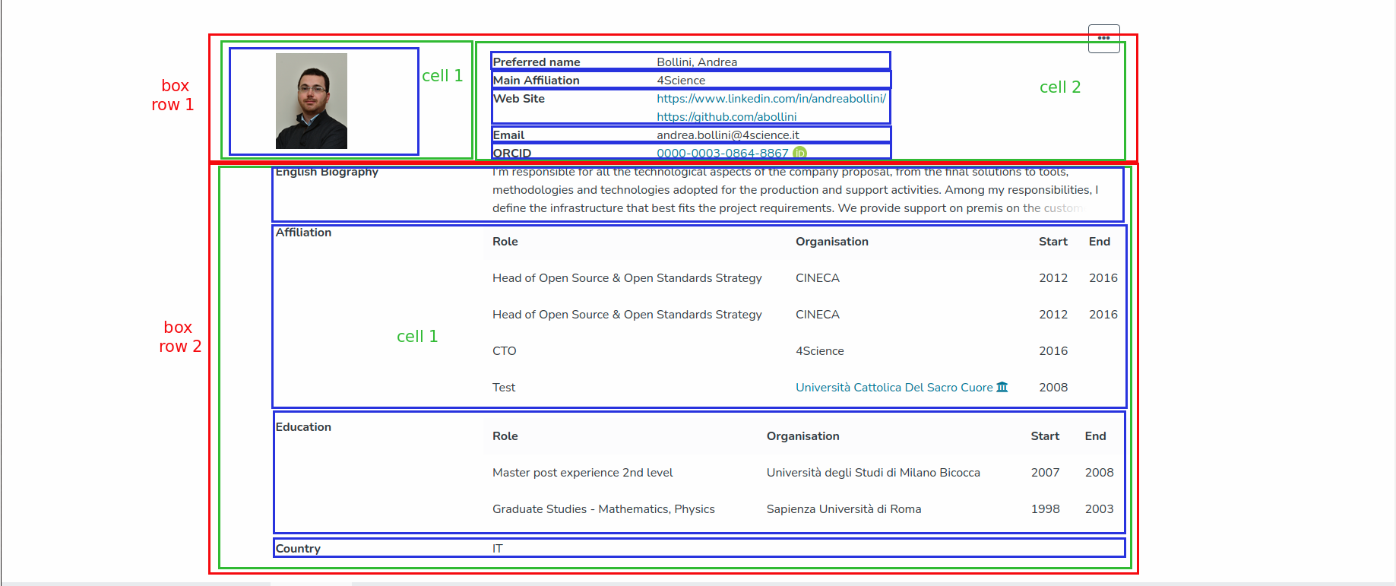Click the Country value IT
1396x586 pixels.
pos(497,549)
